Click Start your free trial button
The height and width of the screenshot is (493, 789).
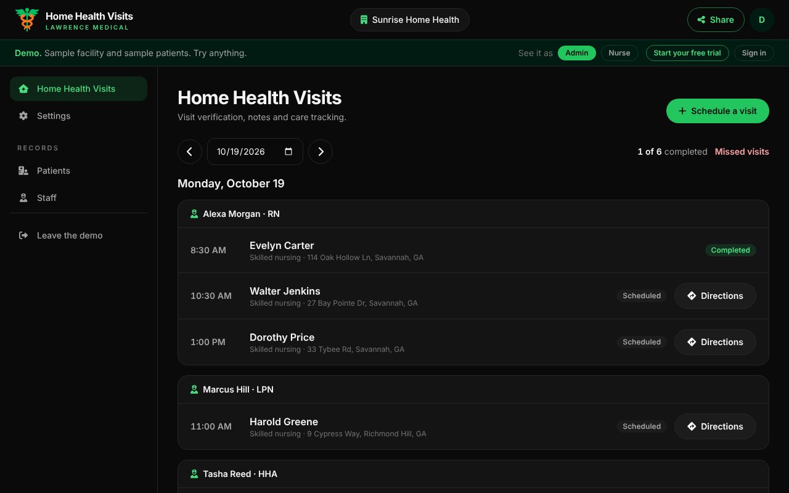pos(687,53)
